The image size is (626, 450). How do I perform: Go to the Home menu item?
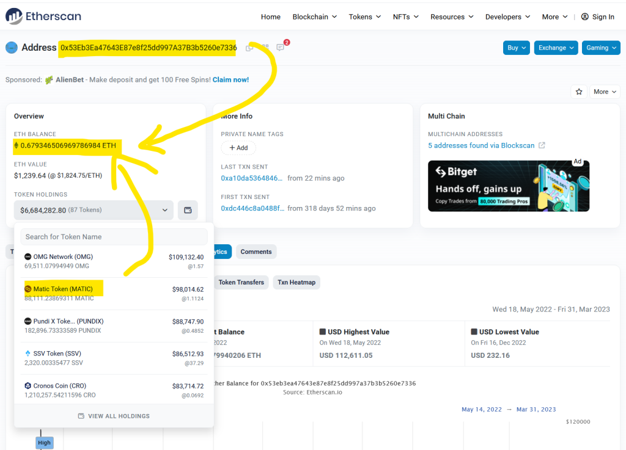click(x=270, y=16)
